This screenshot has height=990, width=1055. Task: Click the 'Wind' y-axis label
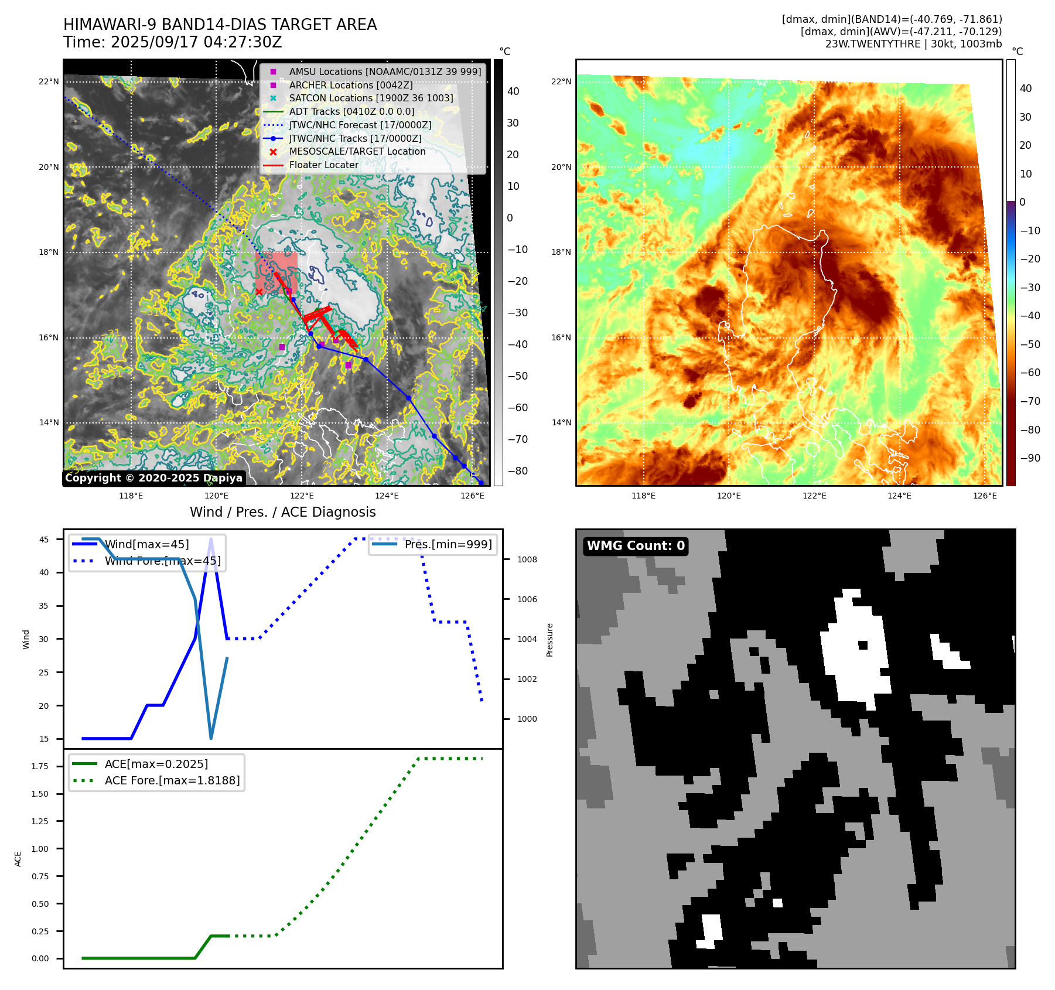tap(26, 640)
